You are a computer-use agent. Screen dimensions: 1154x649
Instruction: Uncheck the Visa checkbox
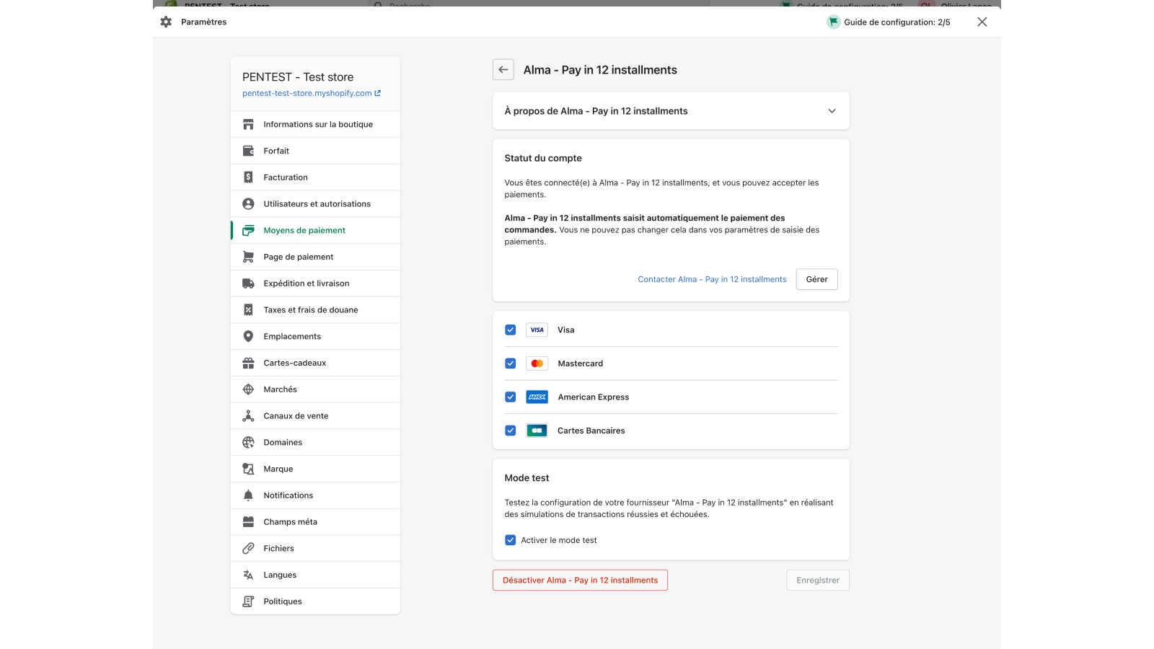[x=511, y=330]
